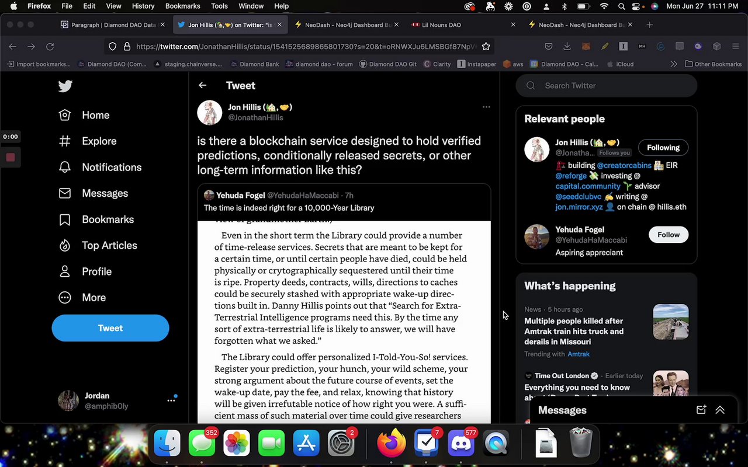The width and height of the screenshot is (748, 467).
Task: Open capital.community link
Action: click(x=588, y=186)
